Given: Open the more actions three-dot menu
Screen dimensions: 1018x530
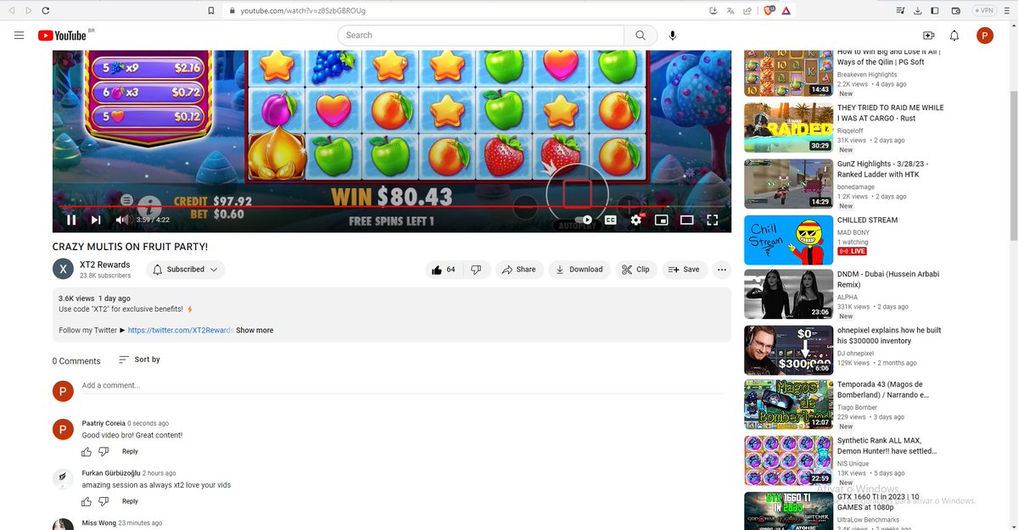Looking at the screenshot, I should click(722, 270).
